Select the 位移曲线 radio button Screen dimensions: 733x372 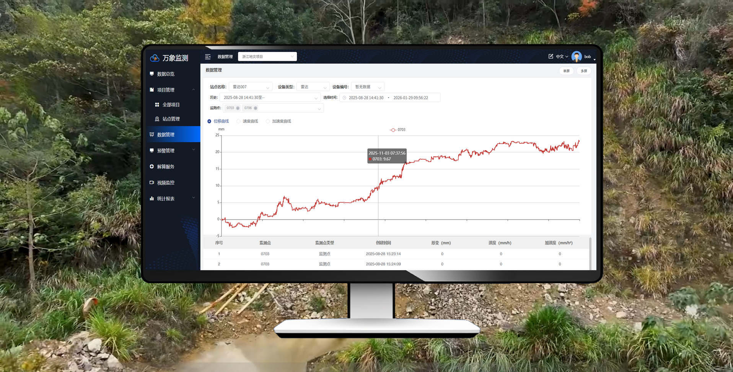coord(209,121)
